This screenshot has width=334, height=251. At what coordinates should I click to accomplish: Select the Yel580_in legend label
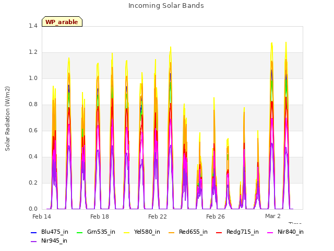(x=147, y=232)
